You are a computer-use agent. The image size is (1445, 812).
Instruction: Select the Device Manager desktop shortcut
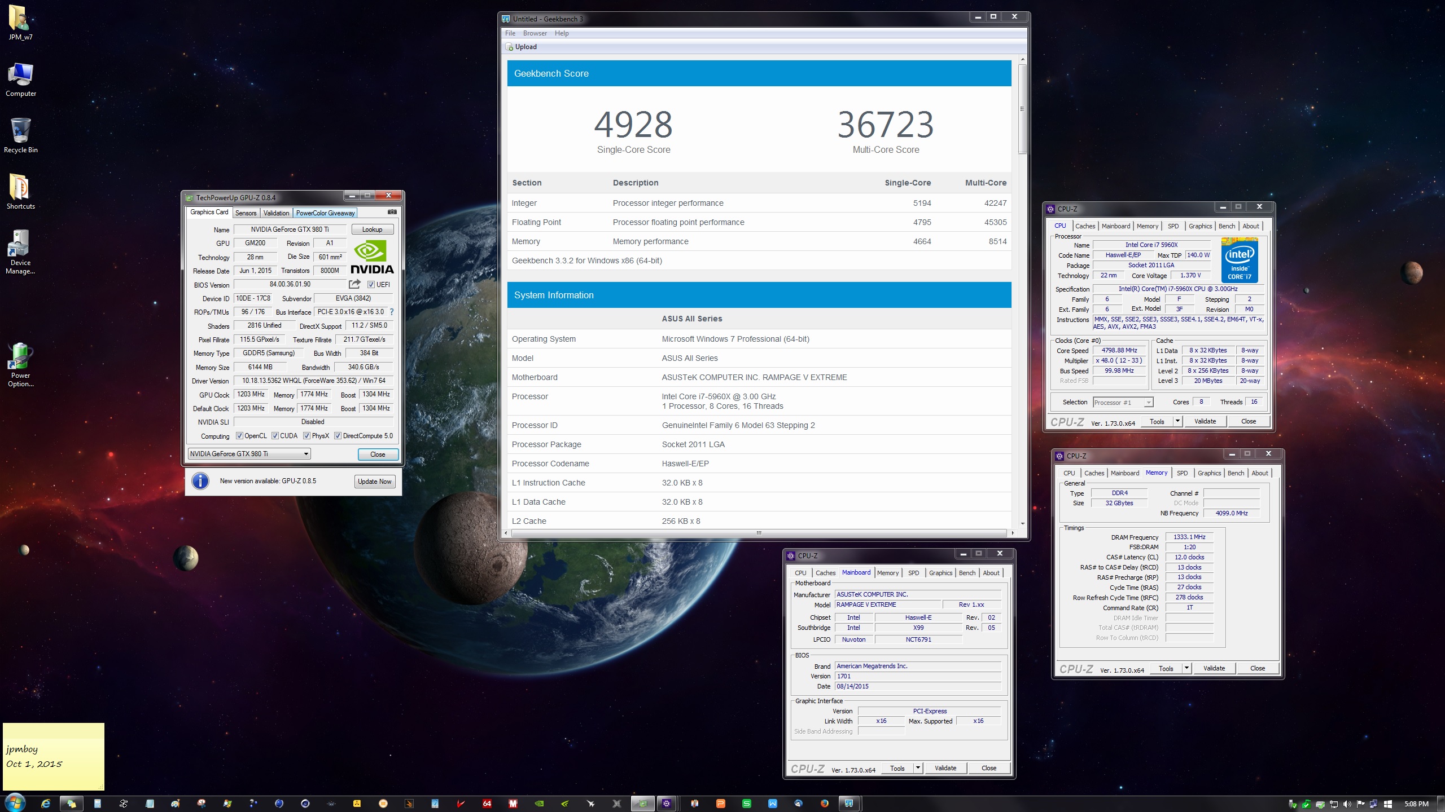coord(20,252)
